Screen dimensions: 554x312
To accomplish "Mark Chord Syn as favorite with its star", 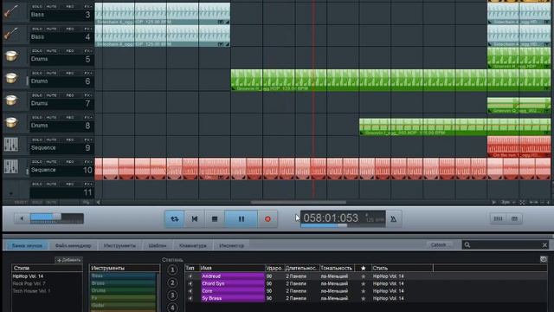I will click(364, 283).
